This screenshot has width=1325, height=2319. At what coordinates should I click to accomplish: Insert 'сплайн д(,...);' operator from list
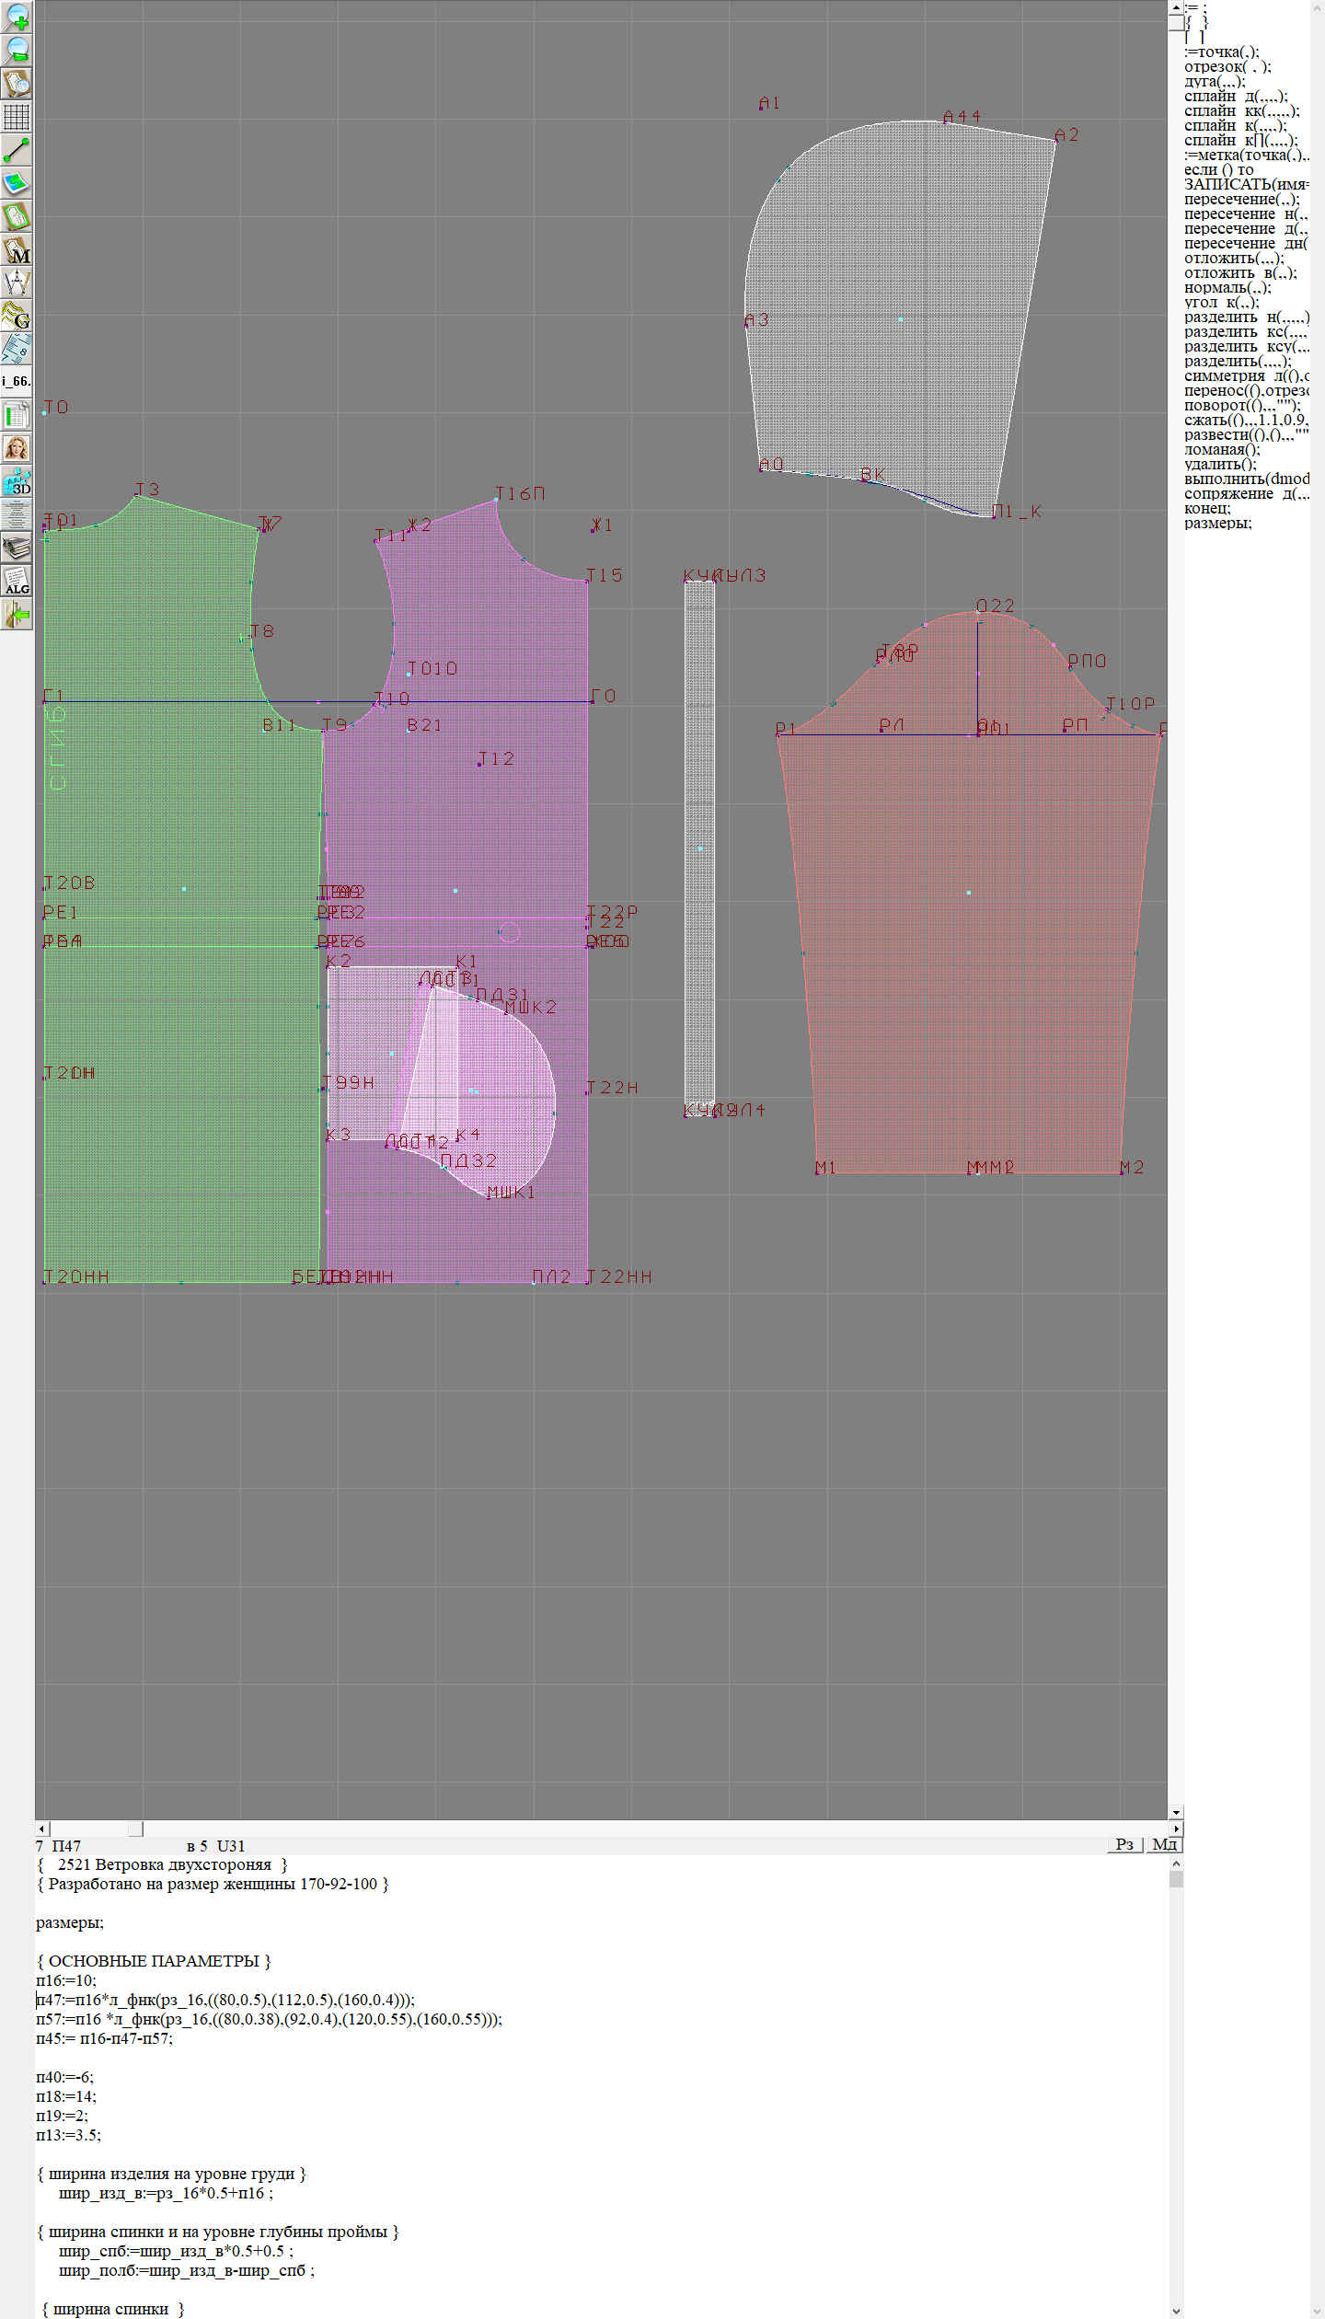(1236, 97)
